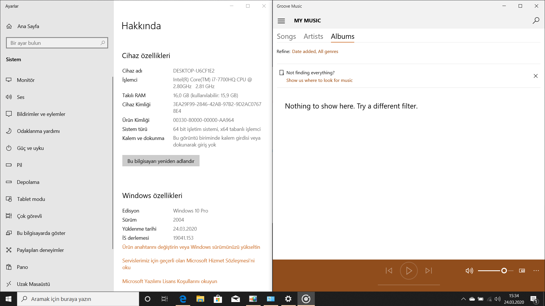Click the OneDrive cloud tray icon
Viewport: 545px width, 306px height.
coord(472,299)
